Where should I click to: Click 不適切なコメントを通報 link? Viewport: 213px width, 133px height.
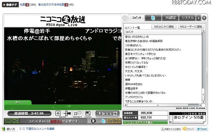pyautogui.click(x=40, y=129)
